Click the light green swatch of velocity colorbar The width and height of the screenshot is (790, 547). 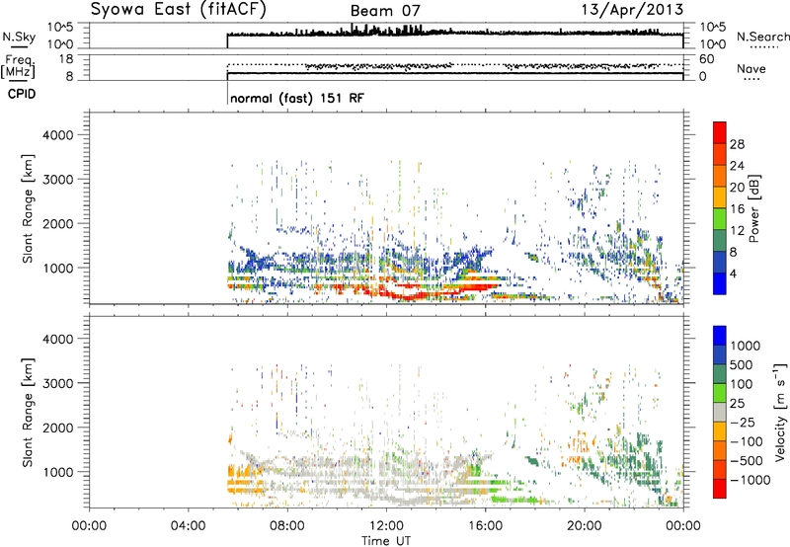coord(720,393)
